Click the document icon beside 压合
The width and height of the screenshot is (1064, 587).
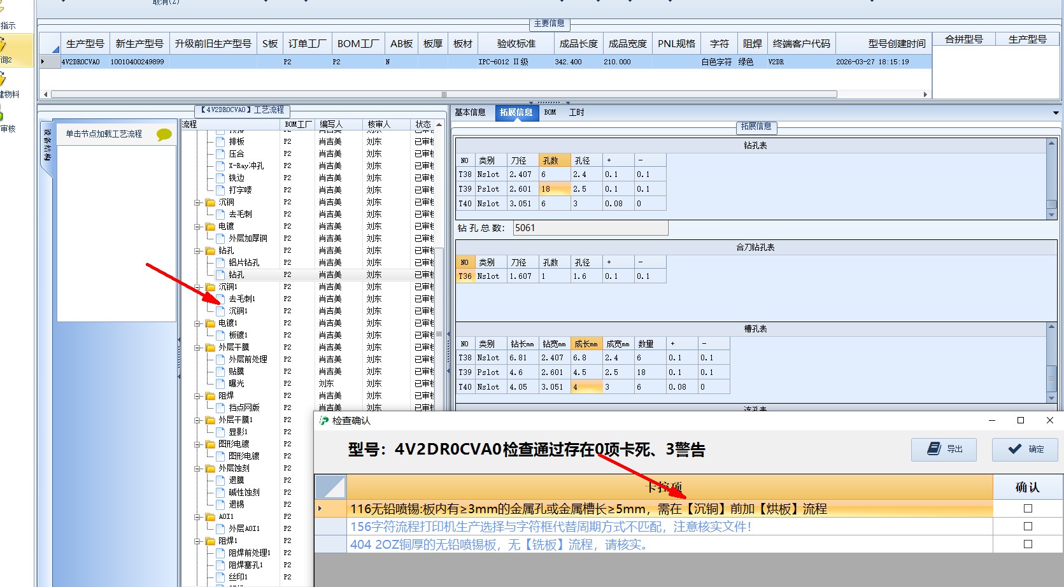pyautogui.click(x=220, y=154)
